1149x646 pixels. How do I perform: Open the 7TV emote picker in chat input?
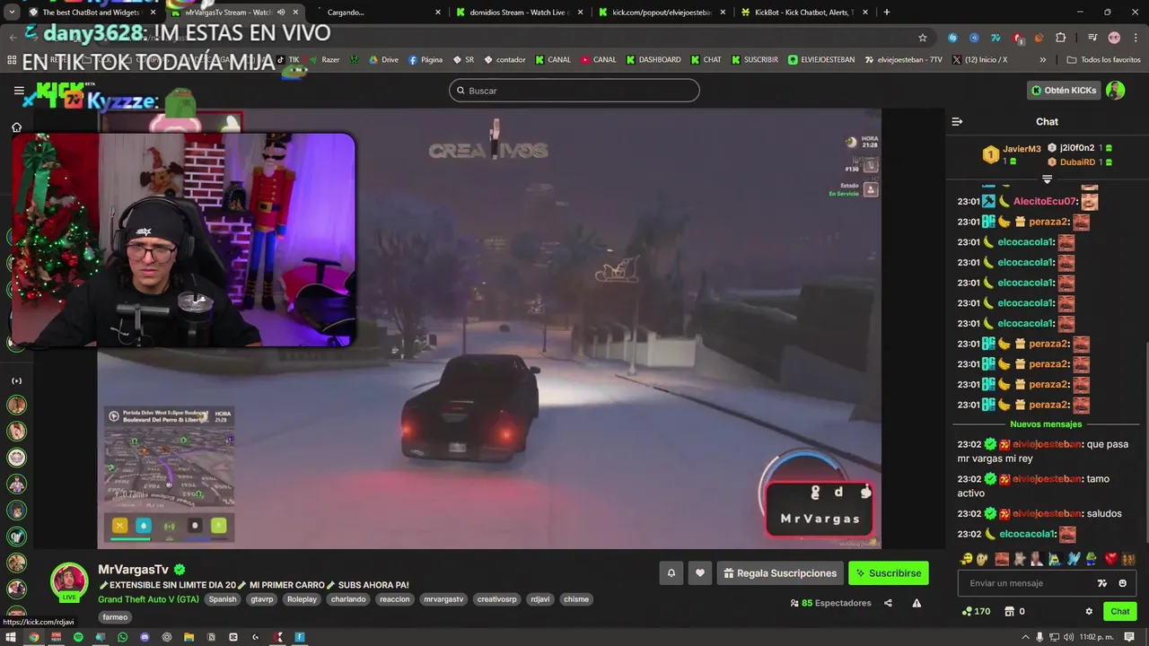tap(1102, 583)
